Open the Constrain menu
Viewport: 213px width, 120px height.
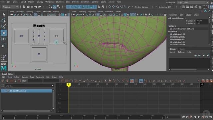pyautogui.click(x=85, y=2)
